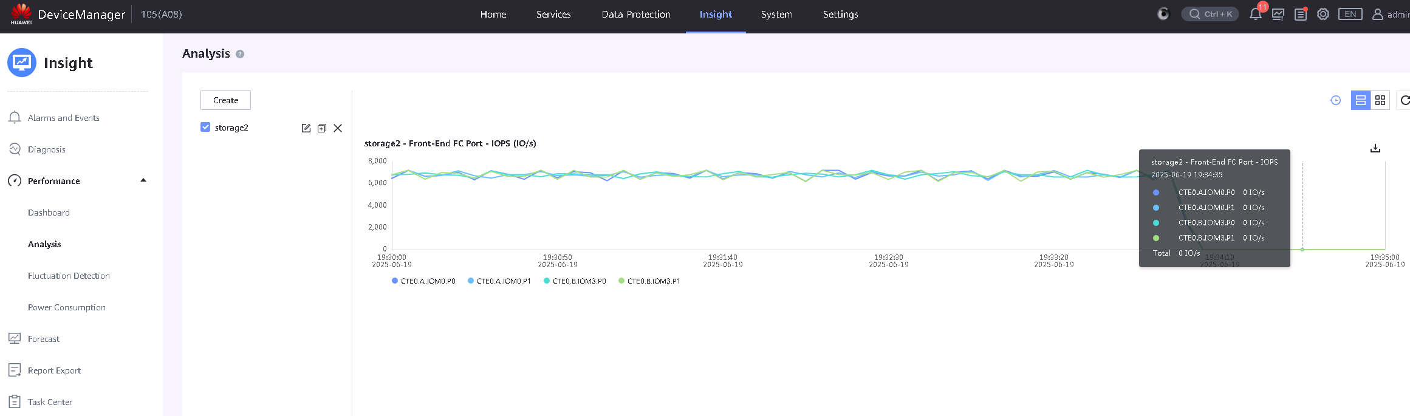
Task: Click the Report Export icon
Action: [15, 370]
